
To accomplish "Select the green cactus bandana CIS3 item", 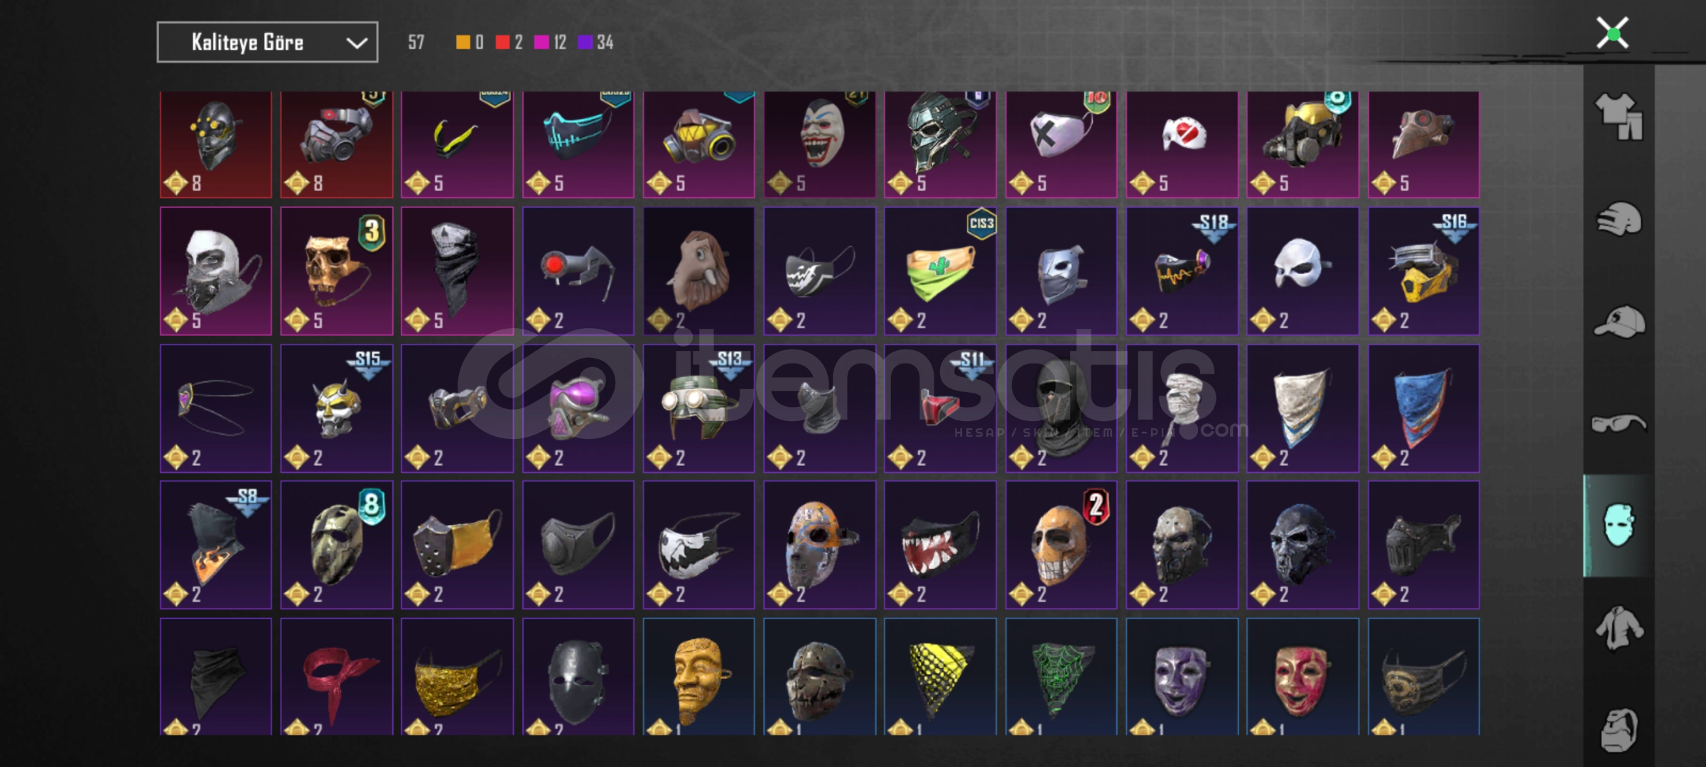I will tap(940, 271).
